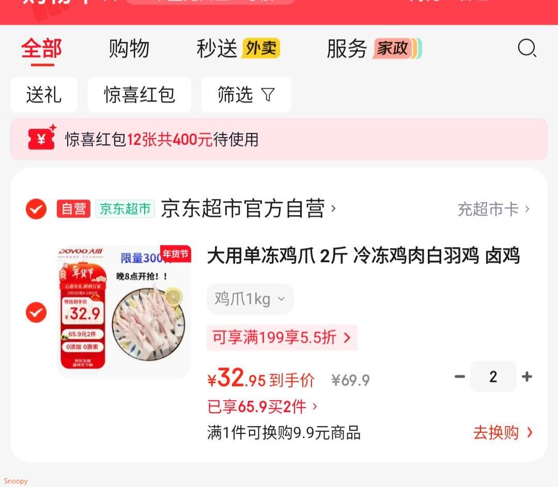The width and height of the screenshot is (558, 487).
Task: Increase quantity with the plus button
Action: pyautogui.click(x=526, y=376)
